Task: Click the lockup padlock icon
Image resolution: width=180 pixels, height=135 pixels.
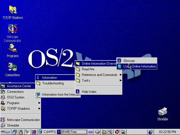Action: click(x=21, y=132)
